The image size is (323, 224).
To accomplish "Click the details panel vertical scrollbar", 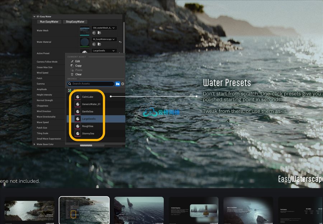I will (x=124, y=37).
